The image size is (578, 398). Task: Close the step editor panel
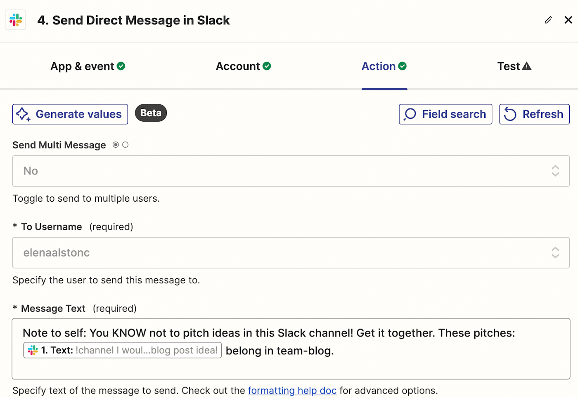(x=568, y=20)
